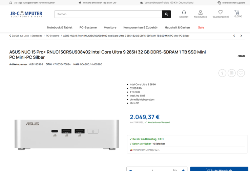Viewport: 250px width, 171px height.
Task: Click Versand am selben Tag text
Action: click(x=100, y=3)
